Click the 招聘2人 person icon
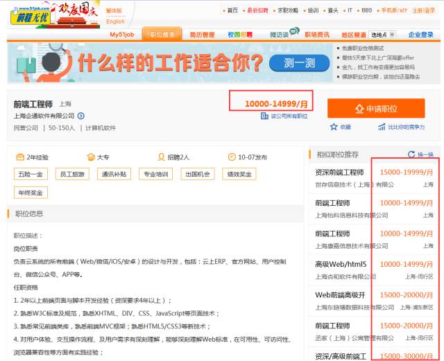This screenshot has height=361, width=444. point(161,157)
